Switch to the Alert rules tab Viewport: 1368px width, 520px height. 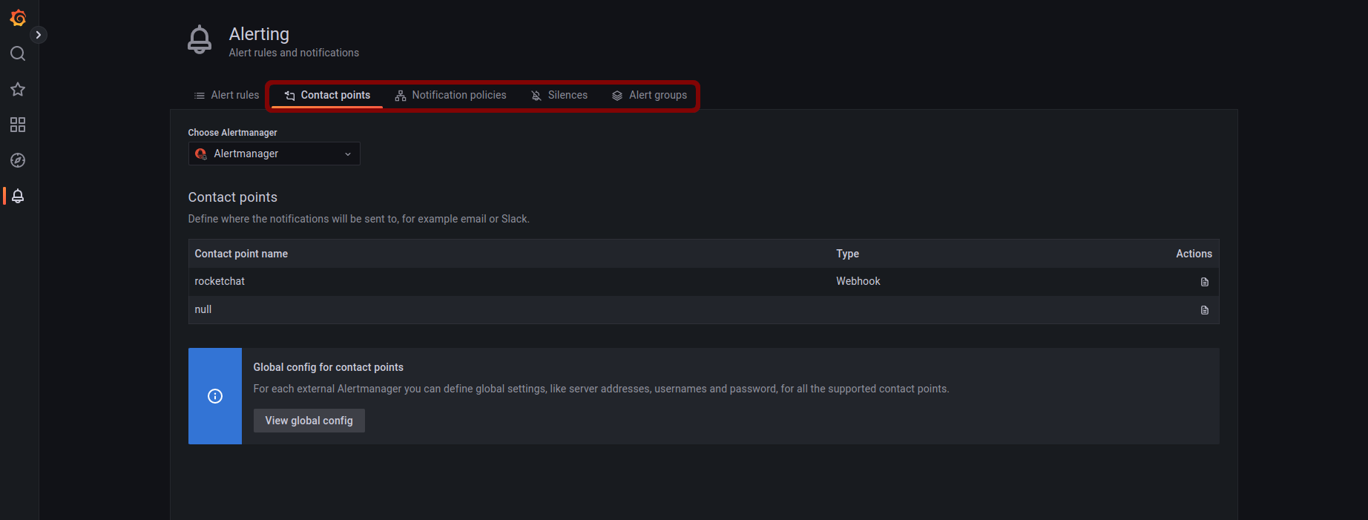click(x=227, y=95)
